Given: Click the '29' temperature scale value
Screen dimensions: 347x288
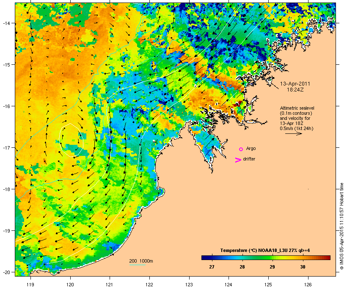Looking at the screenshot, I should pos(272,267).
